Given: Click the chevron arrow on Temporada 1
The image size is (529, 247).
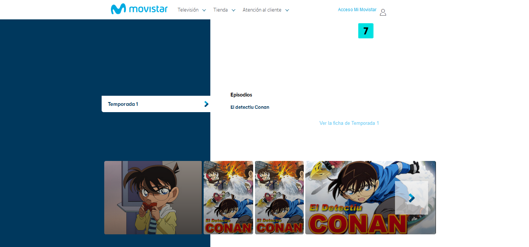Looking at the screenshot, I should (206, 104).
